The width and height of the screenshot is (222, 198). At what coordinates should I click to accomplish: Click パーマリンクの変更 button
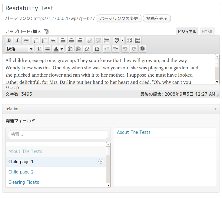(x=119, y=18)
